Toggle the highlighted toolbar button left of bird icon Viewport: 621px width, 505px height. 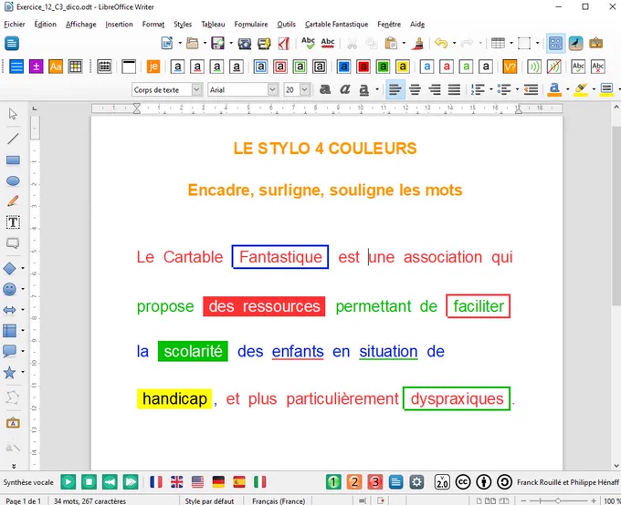point(555,43)
